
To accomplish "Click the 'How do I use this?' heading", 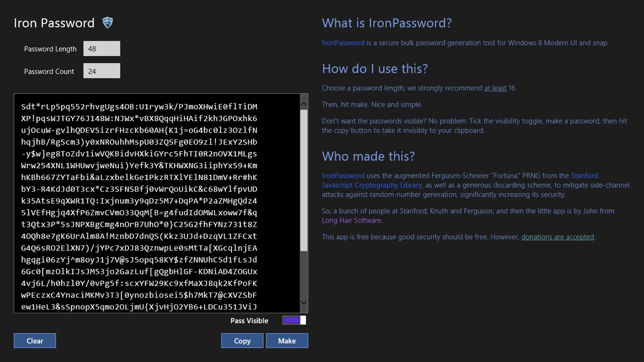I will click(374, 68).
